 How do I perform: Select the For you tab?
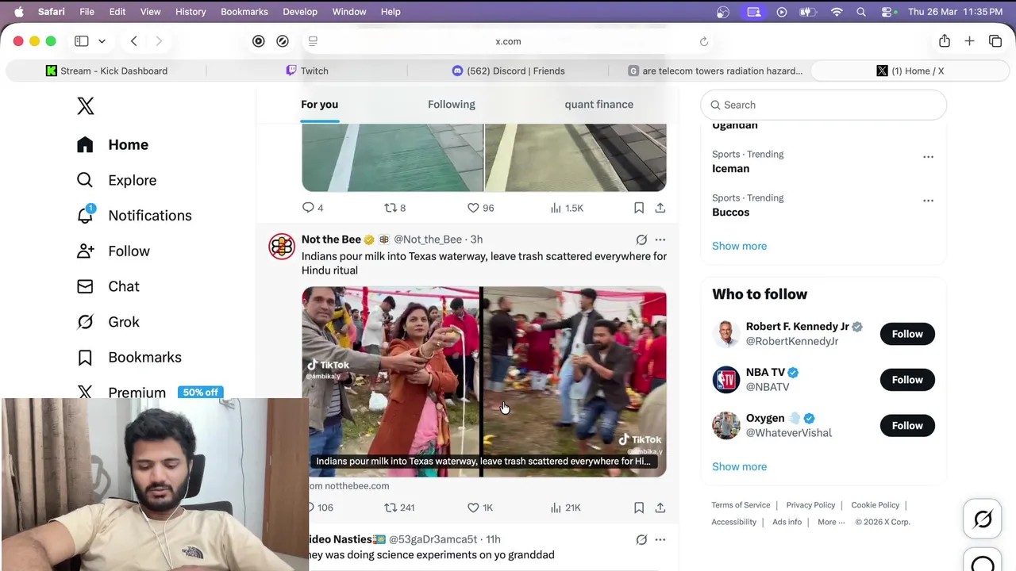[x=320, y=104]
